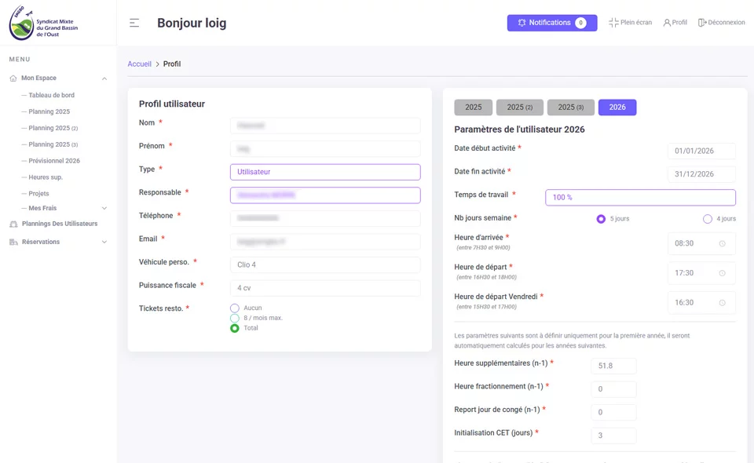Open the Temps de travail 100 % dropdown
754x463 pixels.
pyautogui.click(x=640, y=198)
